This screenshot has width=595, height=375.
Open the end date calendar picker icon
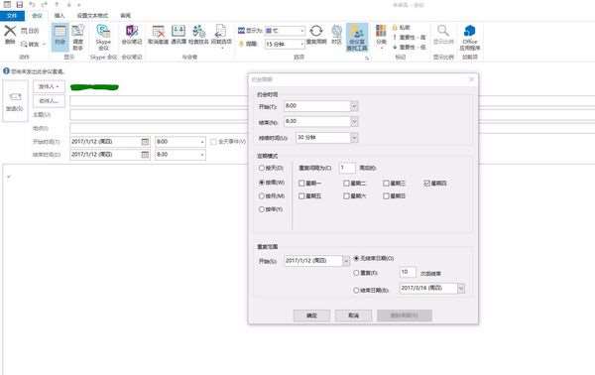(145, 155)
